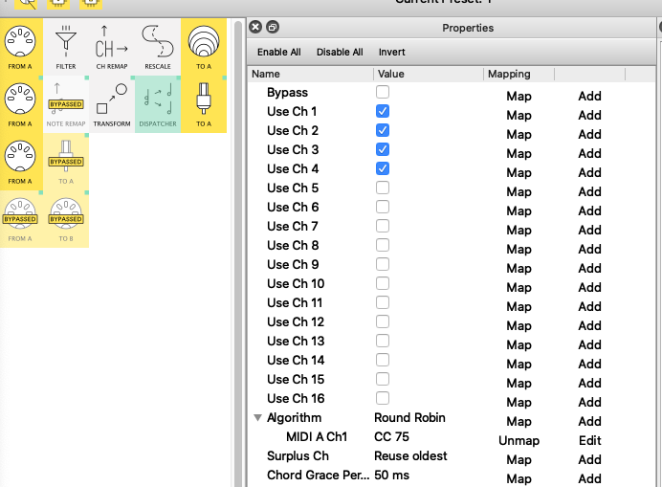The width and height of the screenshot is (662, 487).
Task: Click the Name column header
Action: coord(266,74)
